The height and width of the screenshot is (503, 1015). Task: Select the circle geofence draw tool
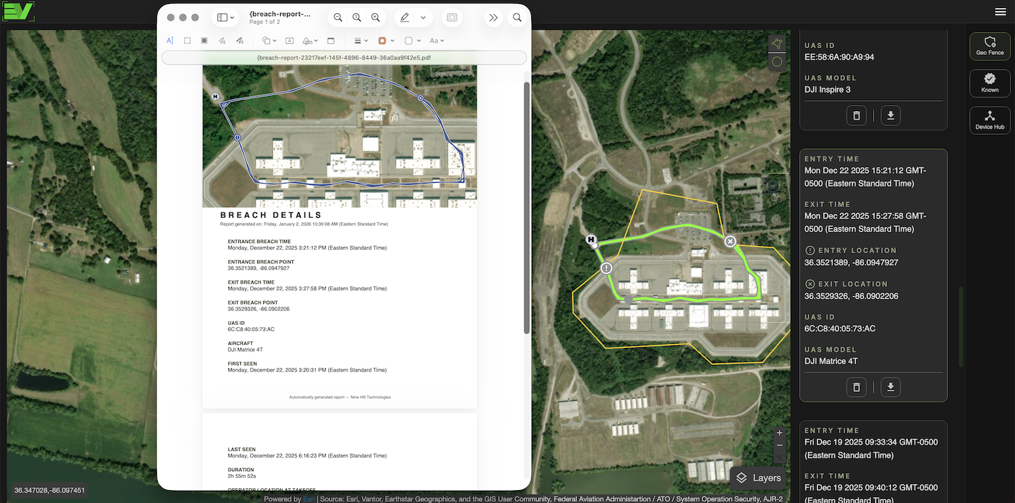[777, 62]
